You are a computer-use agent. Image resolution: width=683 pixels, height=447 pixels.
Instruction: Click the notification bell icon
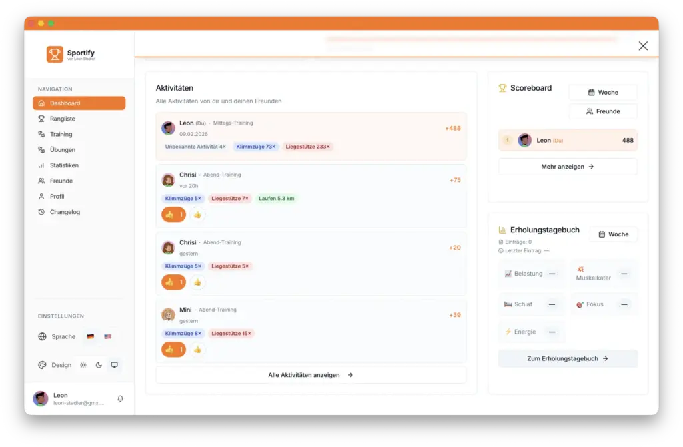coord(120,399)
